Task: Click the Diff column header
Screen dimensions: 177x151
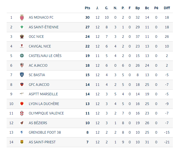Action: (x=167, y=8)
